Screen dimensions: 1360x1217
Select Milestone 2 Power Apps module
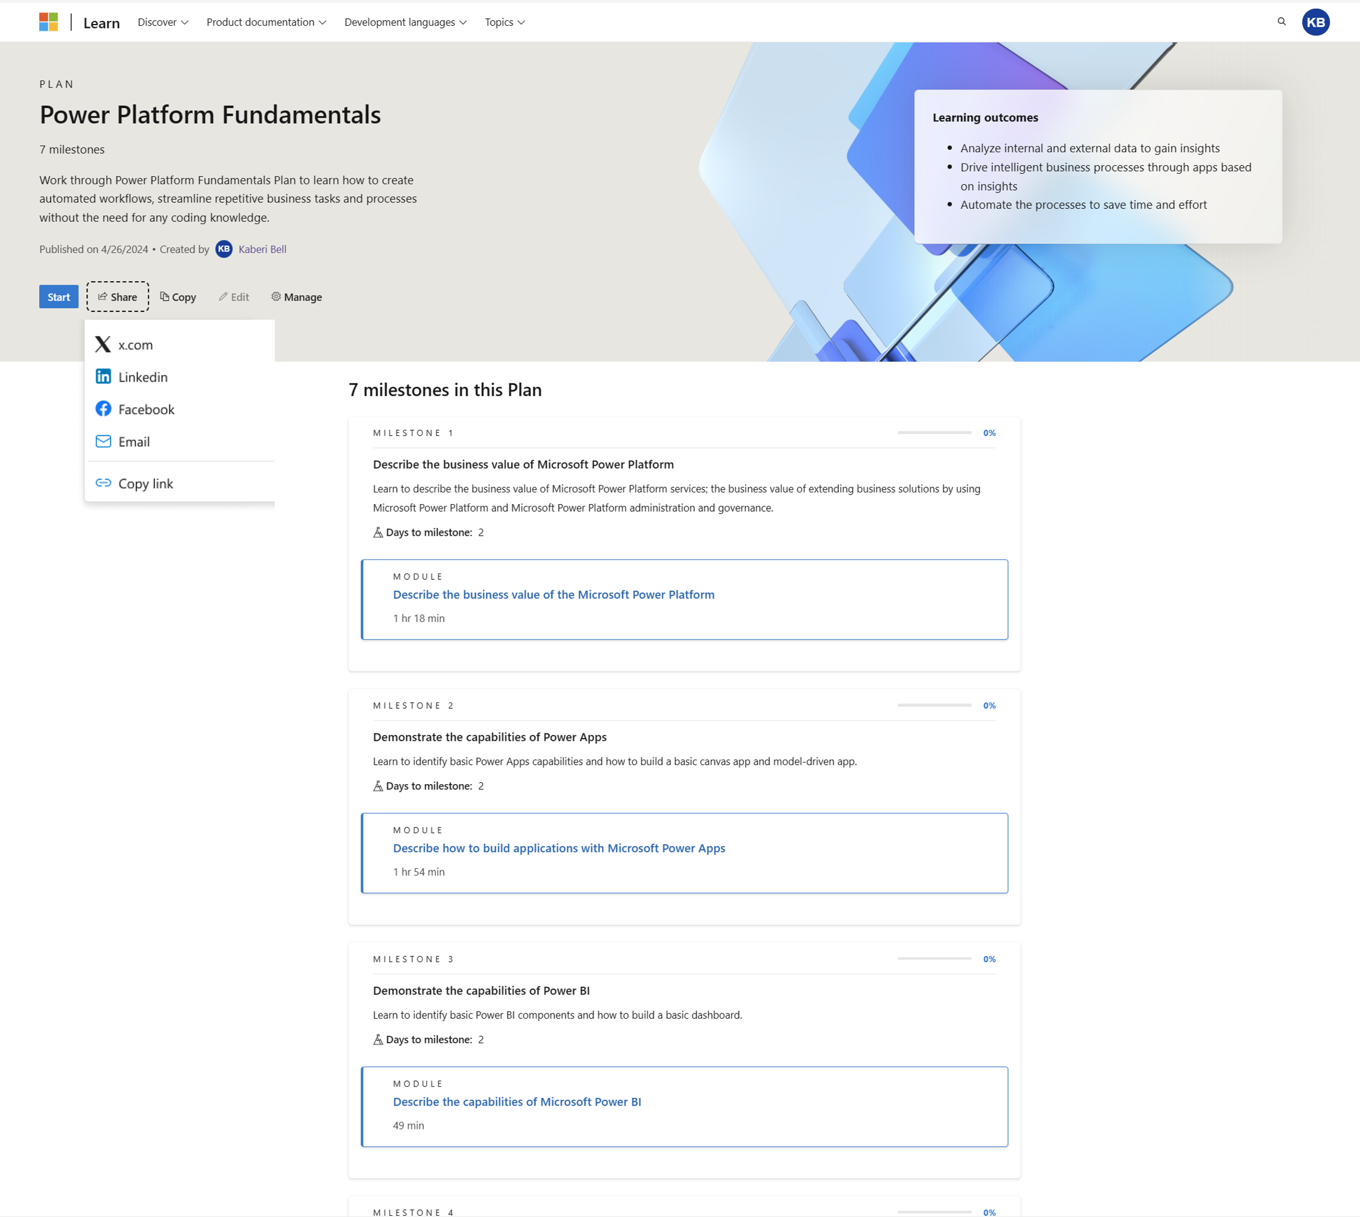coord(559,847)
